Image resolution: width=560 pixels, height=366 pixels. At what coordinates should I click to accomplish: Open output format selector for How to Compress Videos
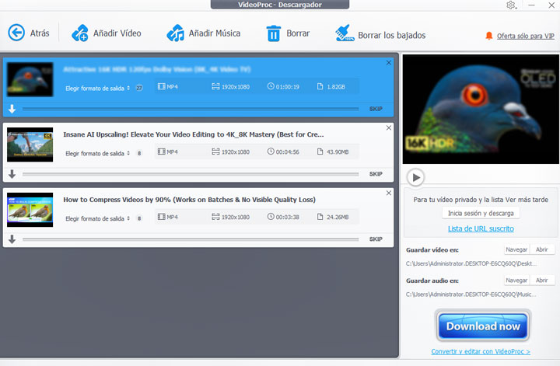click(x=97, y=218)
